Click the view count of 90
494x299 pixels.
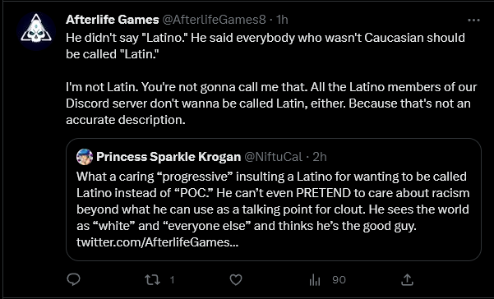point(339,279)
